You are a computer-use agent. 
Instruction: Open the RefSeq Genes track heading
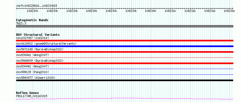pyautogui.click(x=27, y=93)
